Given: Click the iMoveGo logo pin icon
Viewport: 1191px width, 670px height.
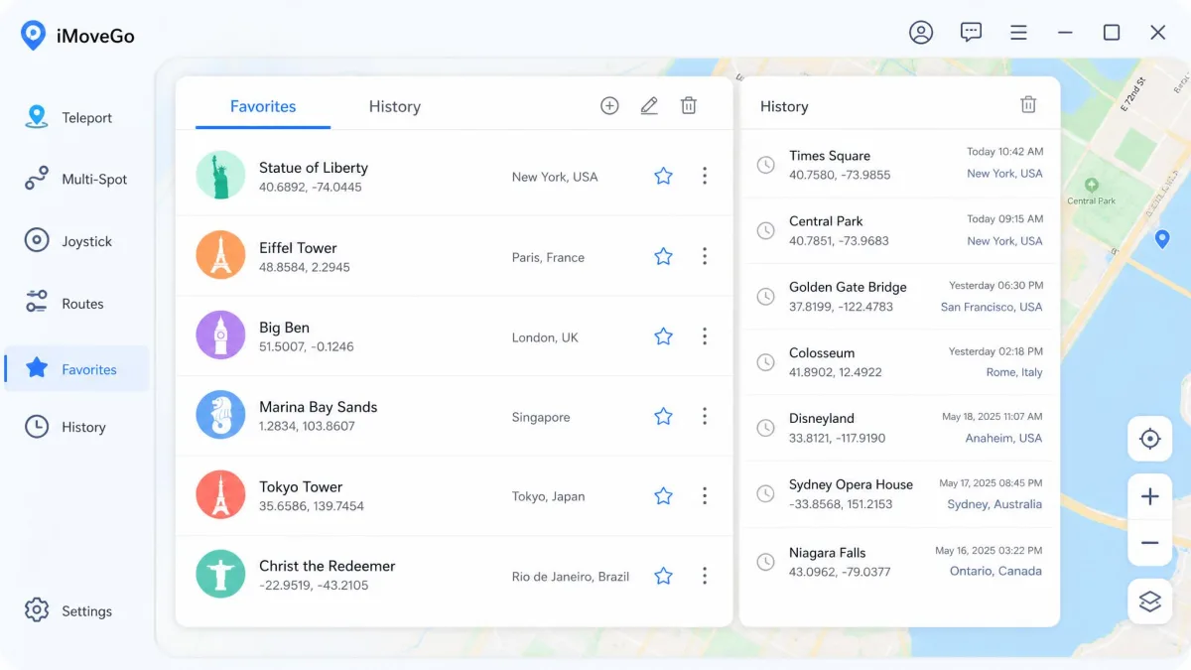Looking at the screenshot, I should coord(33,36).
